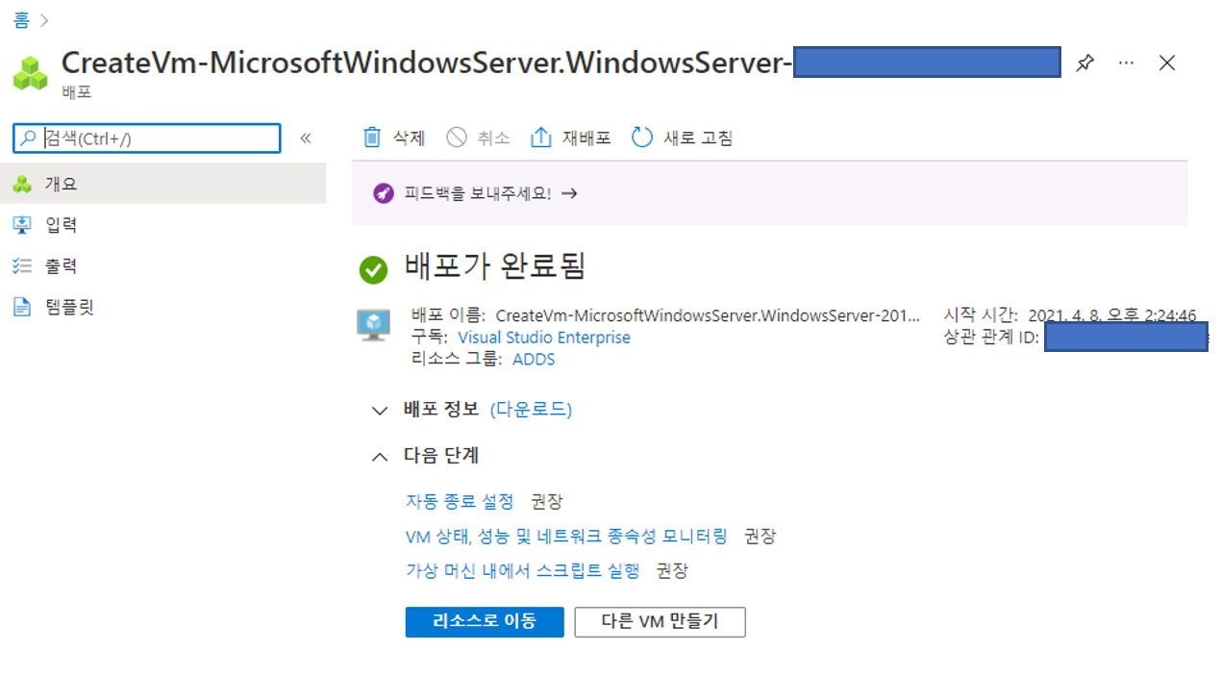Open 가상 머신 내에서 스크립트 실행 link
Screen dimensions: 1221x677
pyautogui.click(x=522, y=570)
